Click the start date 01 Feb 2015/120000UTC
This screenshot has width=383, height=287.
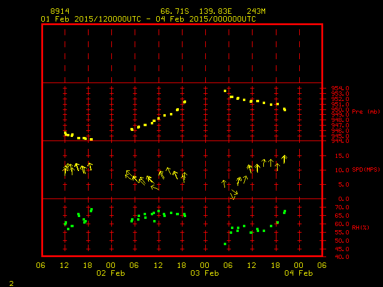[x=91, y=19]
